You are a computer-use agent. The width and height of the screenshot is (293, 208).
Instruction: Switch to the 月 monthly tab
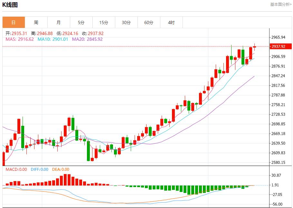click(59, 22)
